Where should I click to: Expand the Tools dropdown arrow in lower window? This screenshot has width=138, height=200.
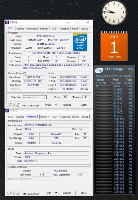(x=56, y=193)
